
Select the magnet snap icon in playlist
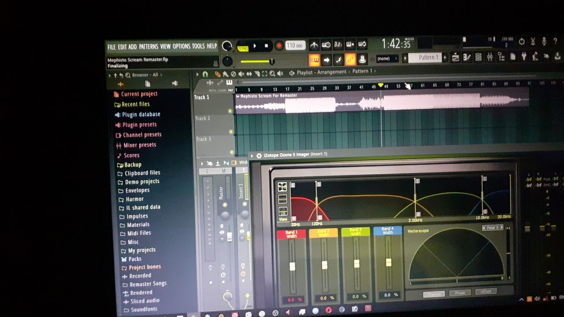click(205, 74)
